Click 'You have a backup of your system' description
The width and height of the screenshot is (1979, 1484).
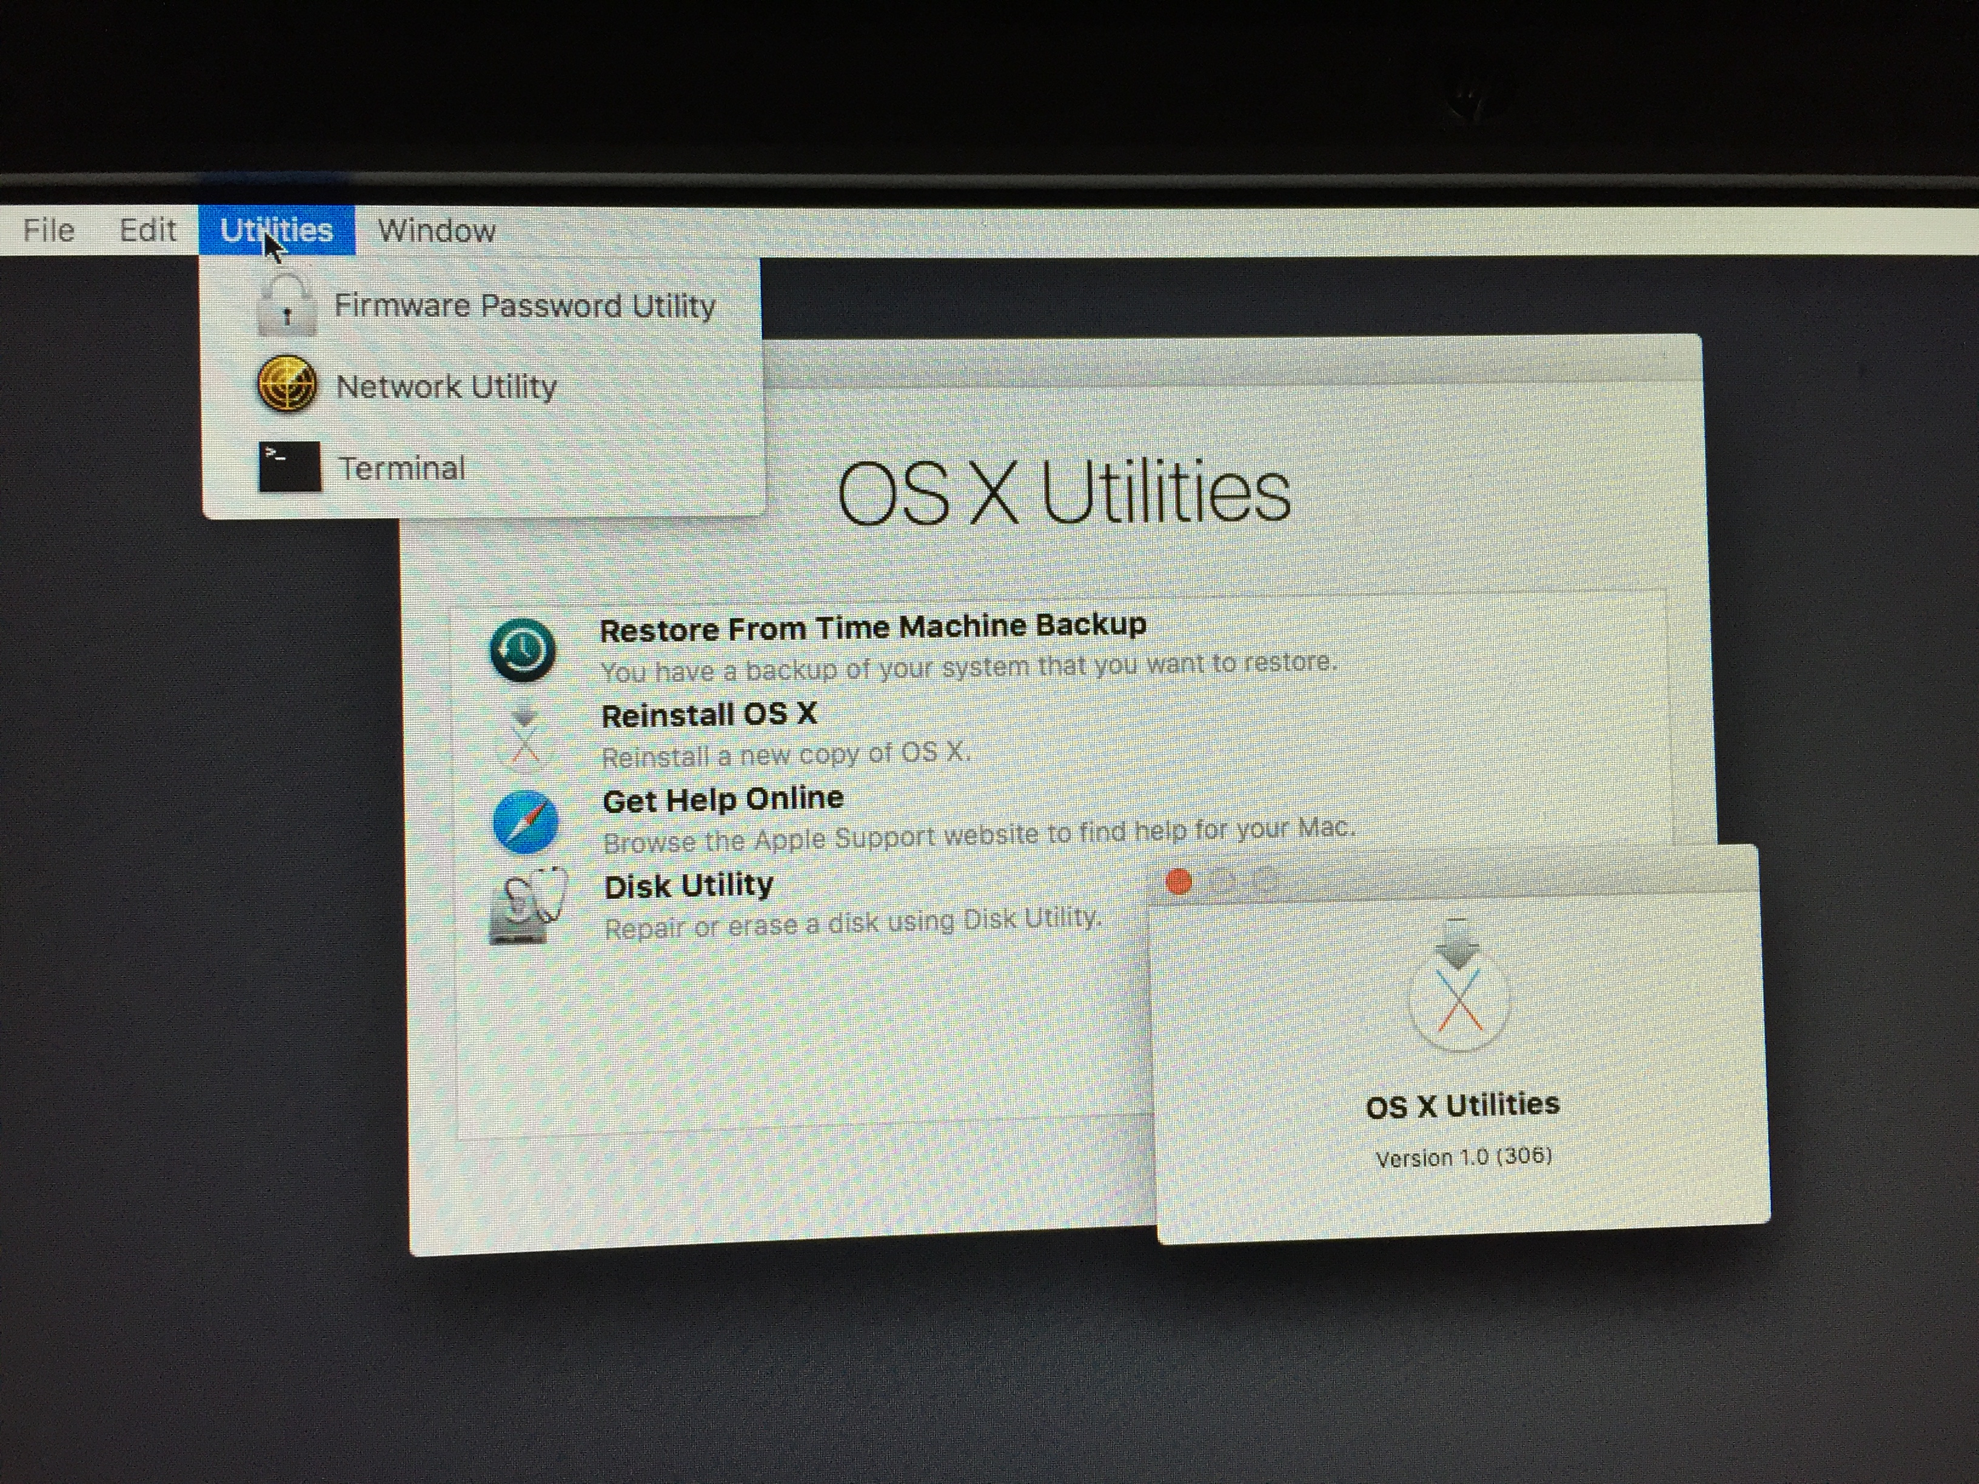[x=969, y=667]
